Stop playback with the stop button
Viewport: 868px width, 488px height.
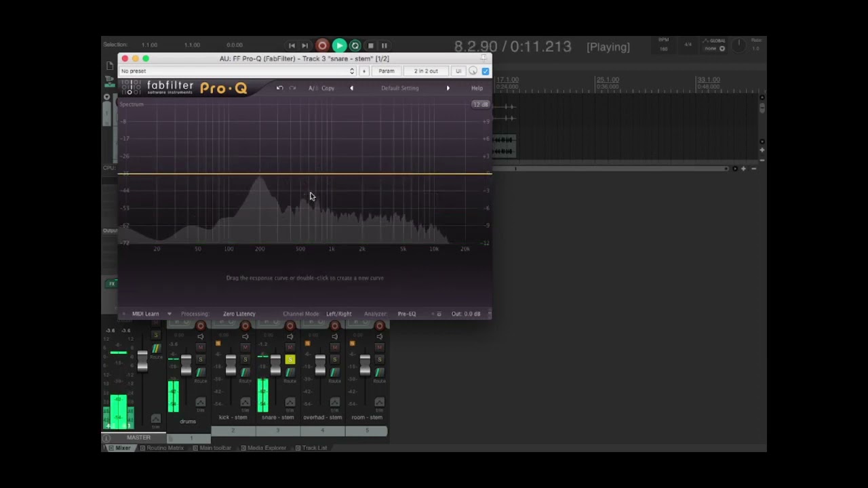coord(370,45)
